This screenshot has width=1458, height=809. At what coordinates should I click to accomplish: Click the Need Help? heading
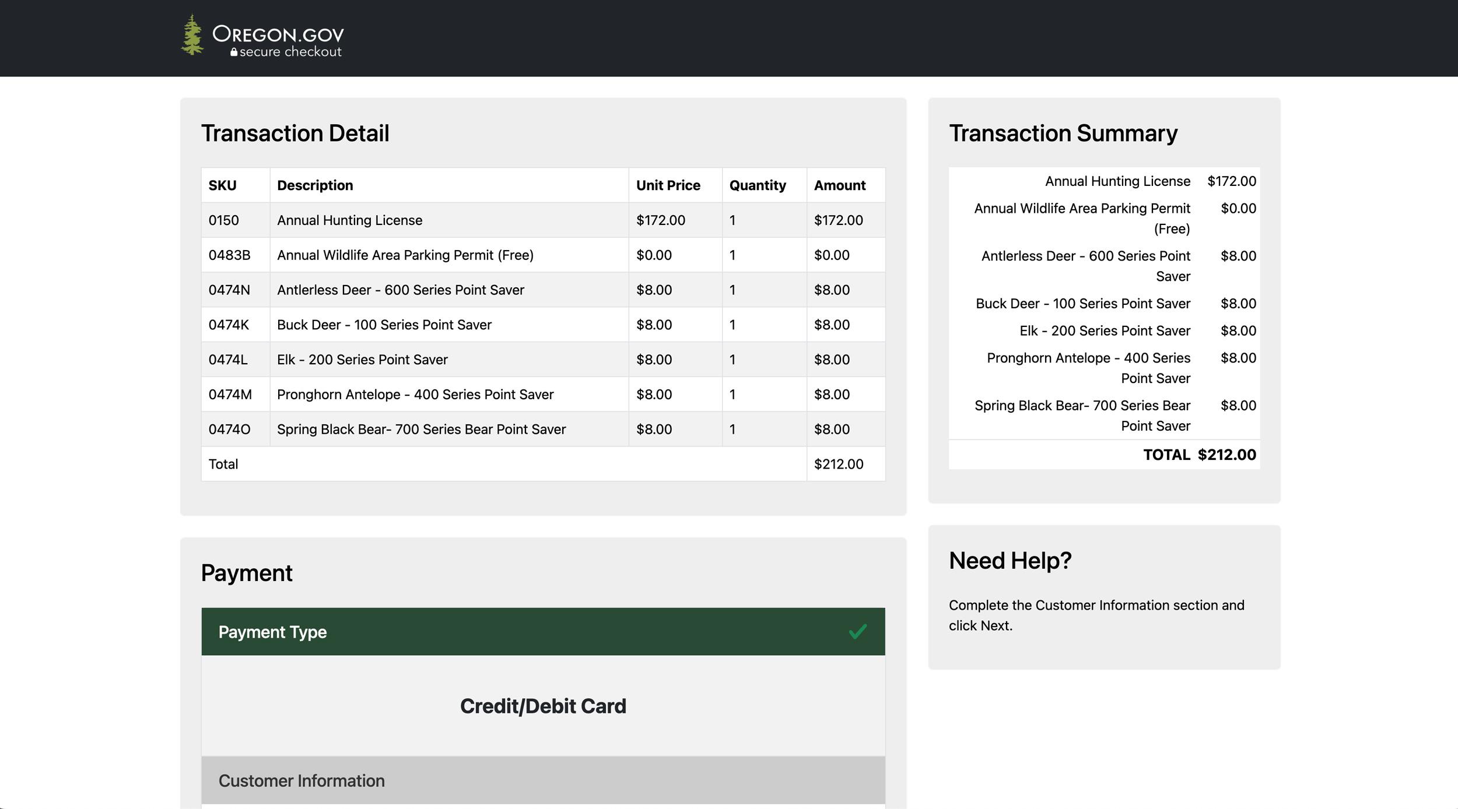tap(1010, 561)
